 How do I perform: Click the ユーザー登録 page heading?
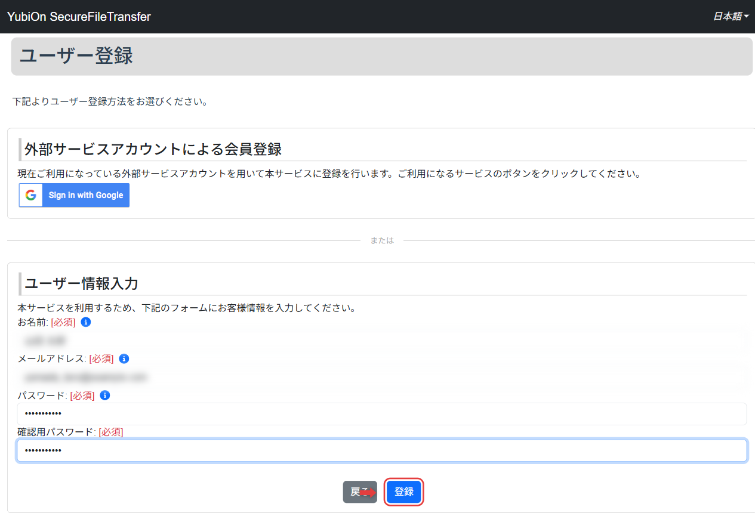76,56
